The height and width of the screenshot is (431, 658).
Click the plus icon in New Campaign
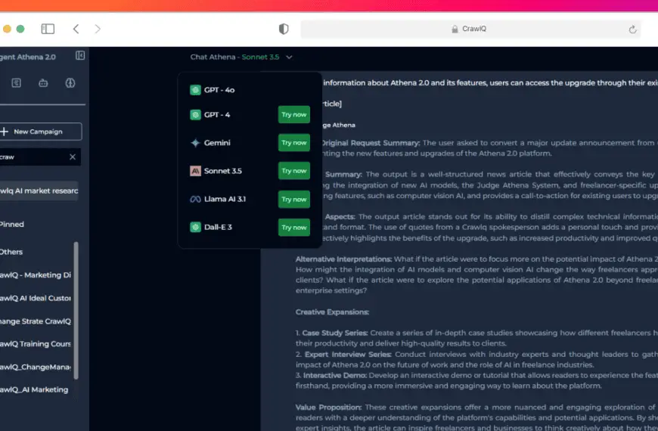[x=5, y=132]
